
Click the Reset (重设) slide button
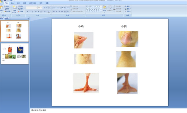[x=21, y=9]
